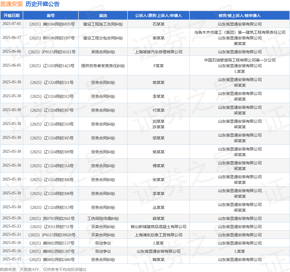The width and height of the screenshot is (290, 272).
Task: Click case number (2025)辽0311民初731号
Action: (x=51, y=226)
